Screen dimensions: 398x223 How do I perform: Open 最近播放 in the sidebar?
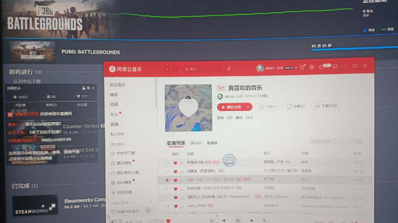(x=121, y=163)
